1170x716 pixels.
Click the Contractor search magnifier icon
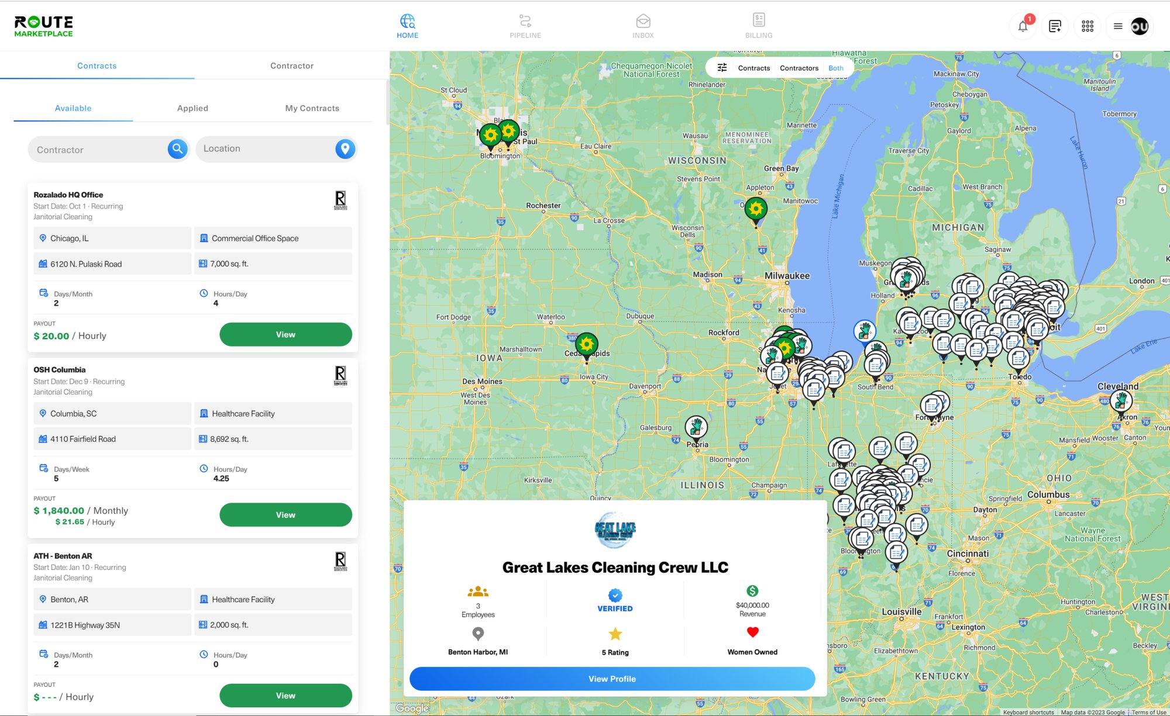point(178,149)
